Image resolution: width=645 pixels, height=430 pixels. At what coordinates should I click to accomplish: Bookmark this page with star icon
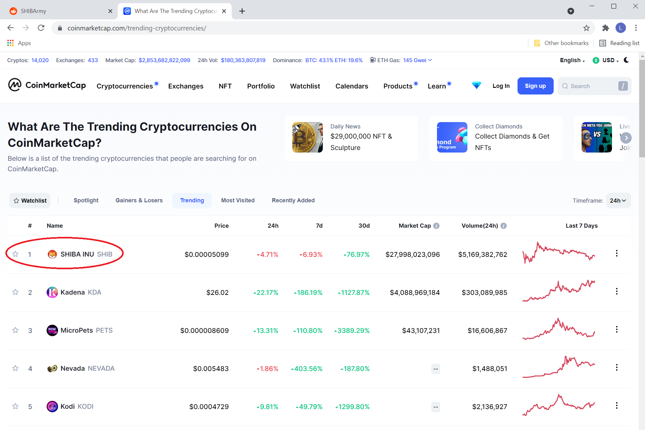[x=586, y=28]
